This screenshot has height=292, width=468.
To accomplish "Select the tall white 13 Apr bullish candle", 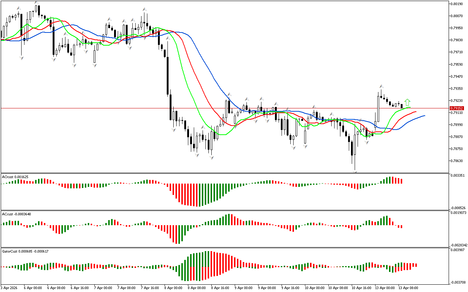I will [x=378, y=109].
